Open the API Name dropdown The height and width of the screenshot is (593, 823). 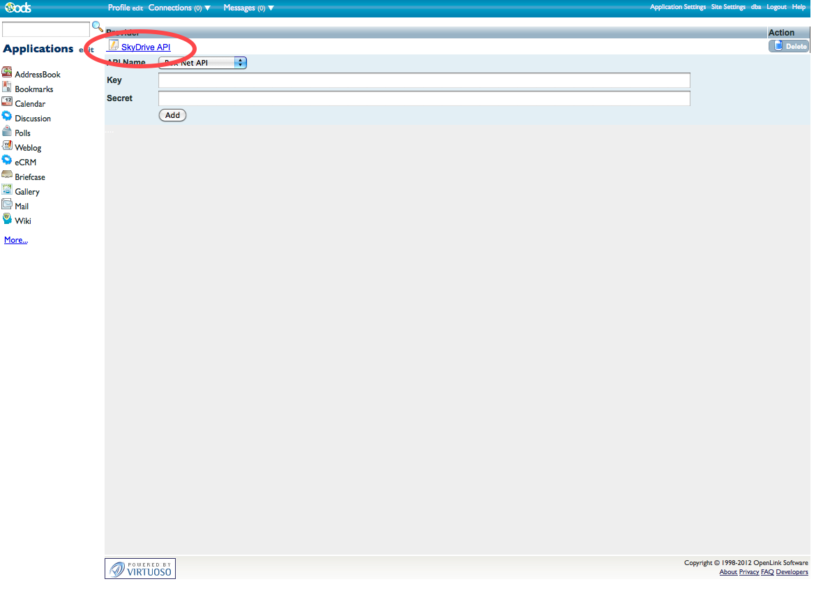tap(202, 63)
